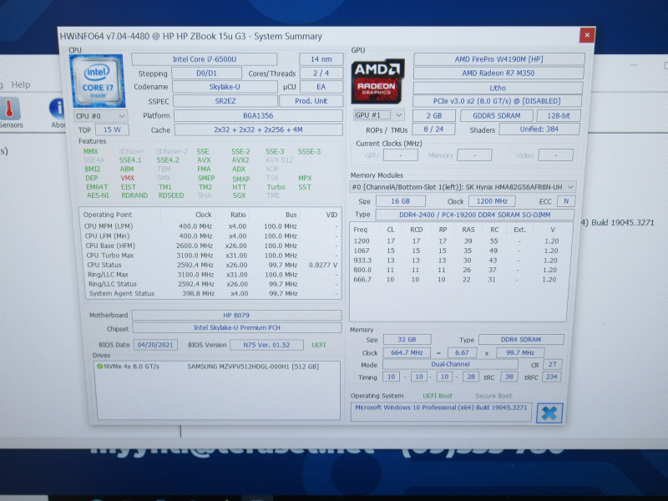Click the Prod. Unit field

[311, 101]
